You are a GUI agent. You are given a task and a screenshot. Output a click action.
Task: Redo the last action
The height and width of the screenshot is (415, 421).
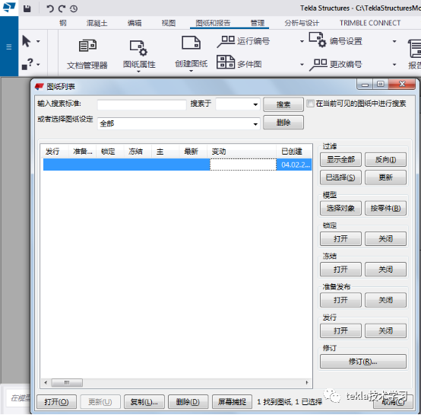(62, 8)
